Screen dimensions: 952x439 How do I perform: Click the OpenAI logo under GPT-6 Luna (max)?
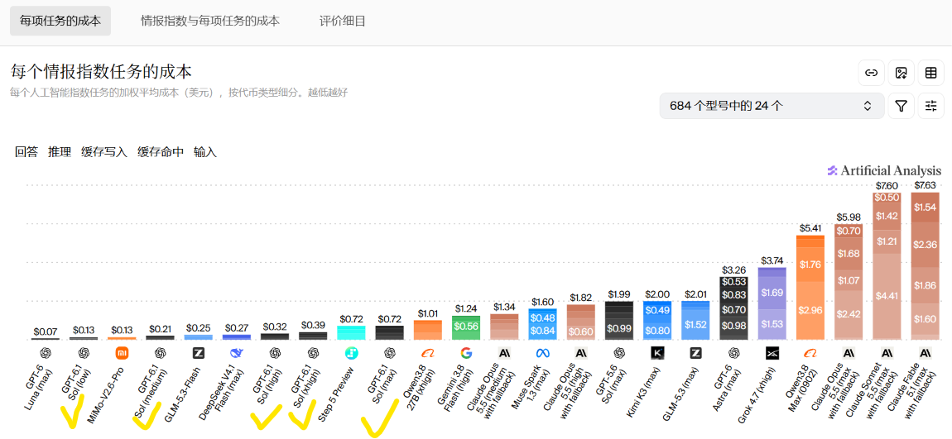tap(45, 353)
